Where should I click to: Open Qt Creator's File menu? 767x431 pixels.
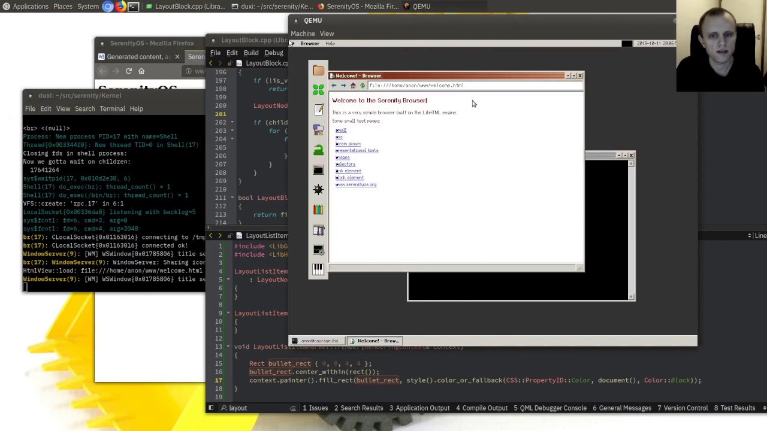[215, 53]
